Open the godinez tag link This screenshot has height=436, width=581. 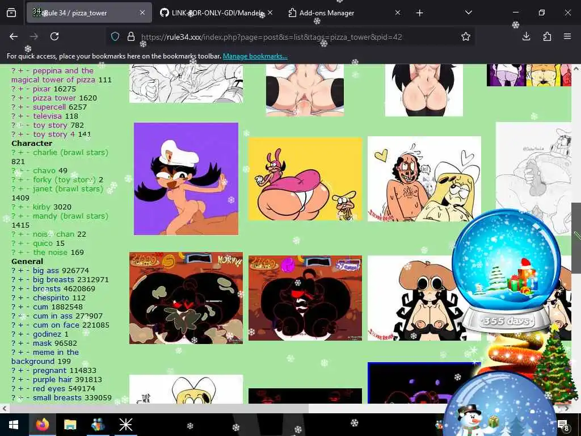[x=47, y=334]
